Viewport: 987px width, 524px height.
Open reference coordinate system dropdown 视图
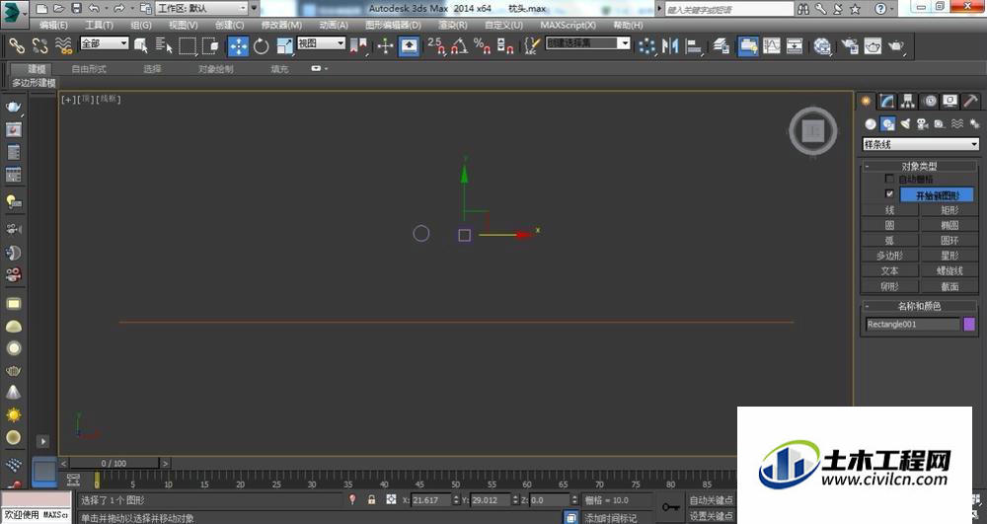pyautogui.click(x=321, y=42)
